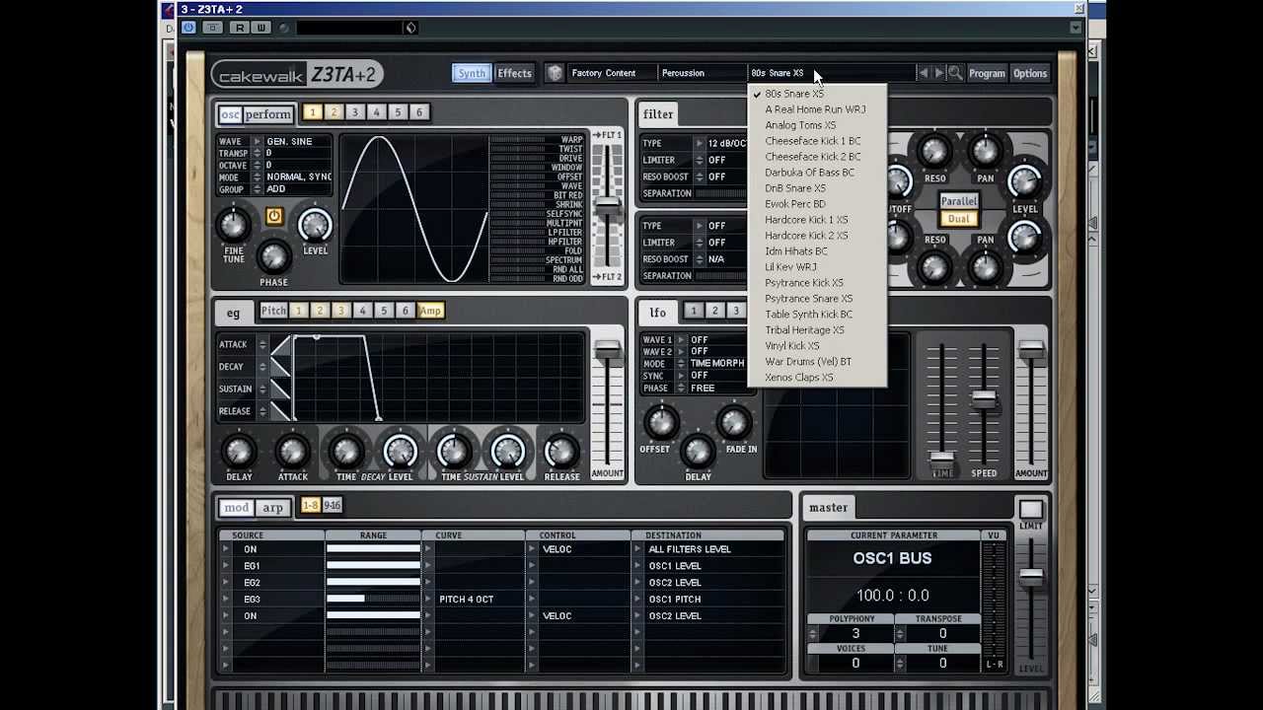Click the EG Release knob
Viewport: 1263px width, 710px height.
(561, 452)
